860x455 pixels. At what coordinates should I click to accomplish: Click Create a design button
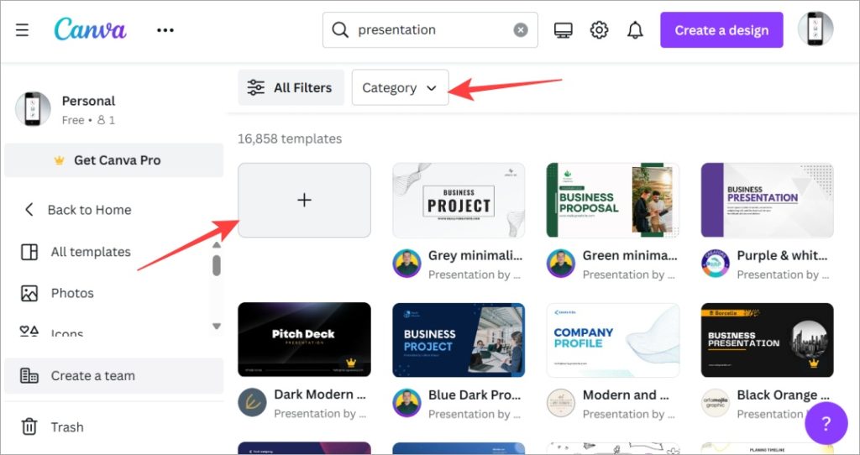[721, 30]
